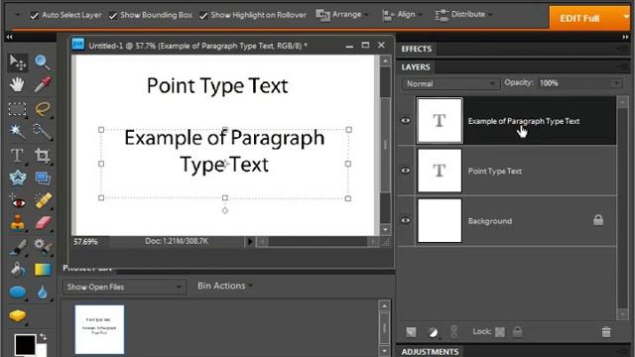Select the Red Eye Removal tool
The width and height of the screenshot is (635, 357).
[18, 201]
